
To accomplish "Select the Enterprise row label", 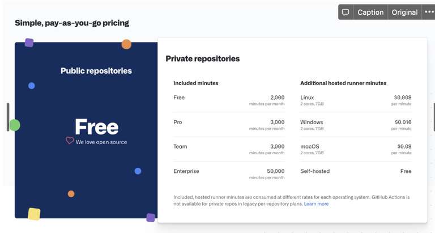I will point(186,171).
